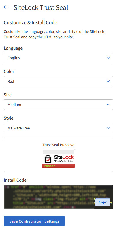Open the Color dropdown showing Red
This screenshot has width=118, height=228.
coord(58,81)
